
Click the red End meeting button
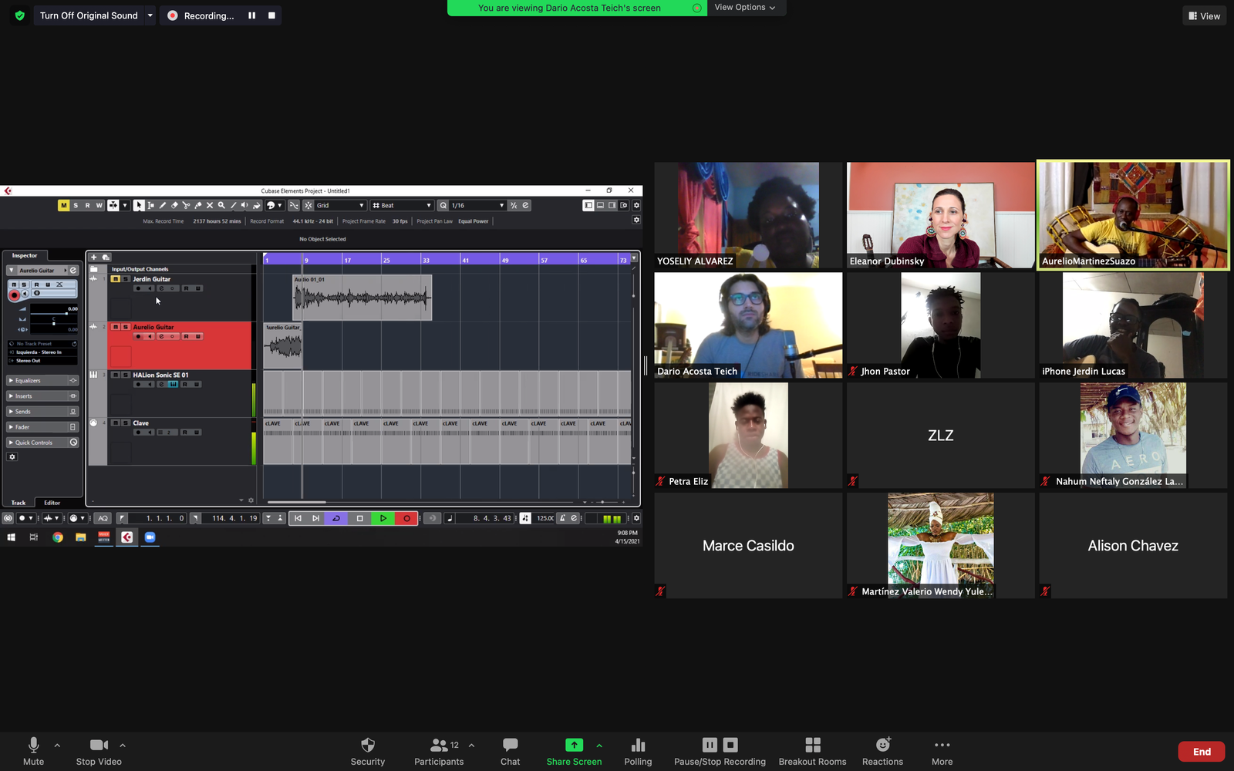1201,752
